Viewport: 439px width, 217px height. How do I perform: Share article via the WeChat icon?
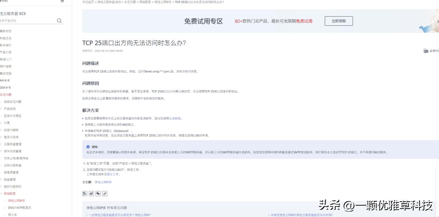(97, 193)
